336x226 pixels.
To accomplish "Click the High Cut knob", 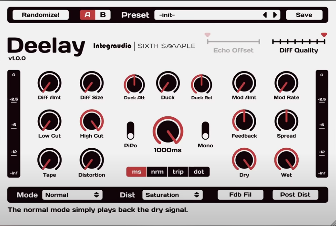I will [92, 121].
